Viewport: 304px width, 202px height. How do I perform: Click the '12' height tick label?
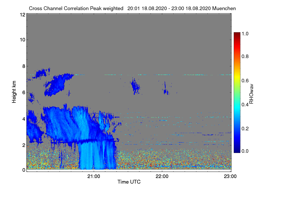[x=22, y=15]
